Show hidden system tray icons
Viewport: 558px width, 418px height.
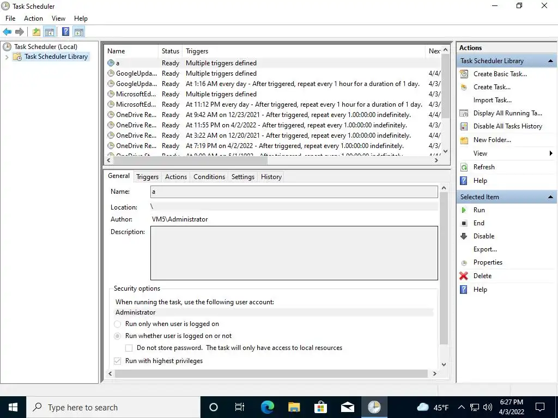(x=461, y=407)
